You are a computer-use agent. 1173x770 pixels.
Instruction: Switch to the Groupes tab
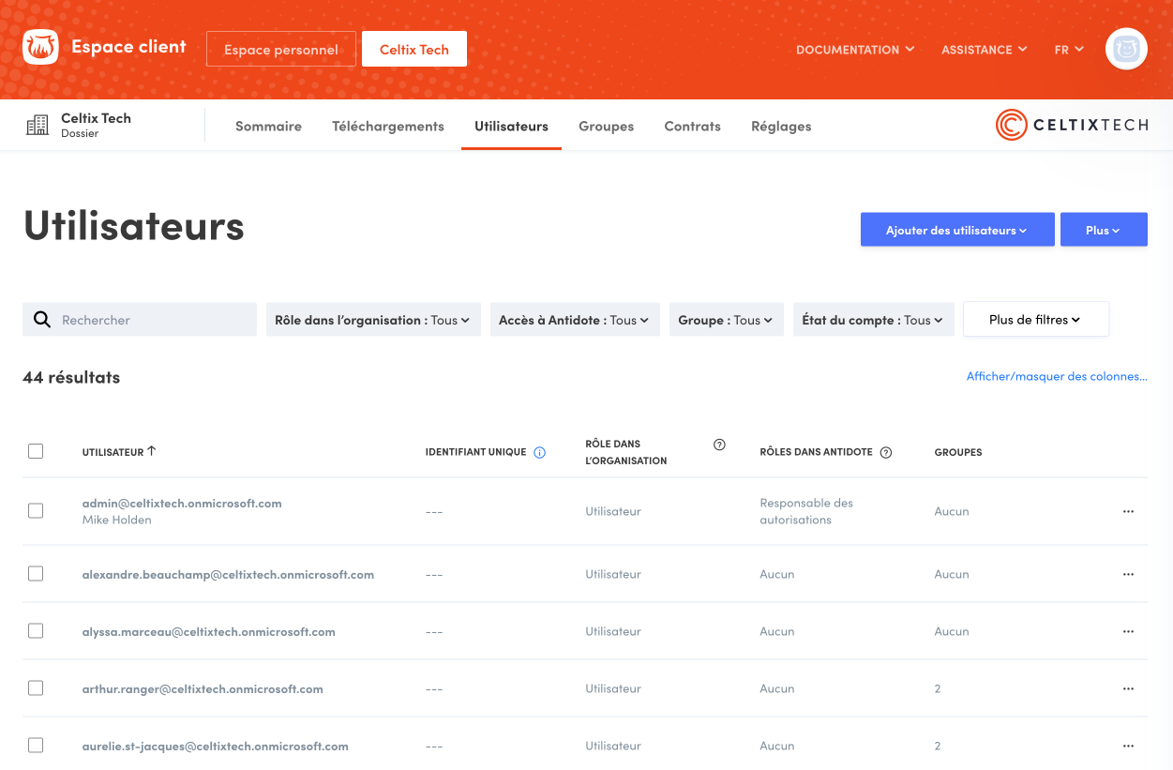click(606, 126)
